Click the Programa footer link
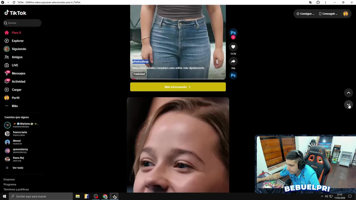The image size is (356, 200). (x=10, y=184)
